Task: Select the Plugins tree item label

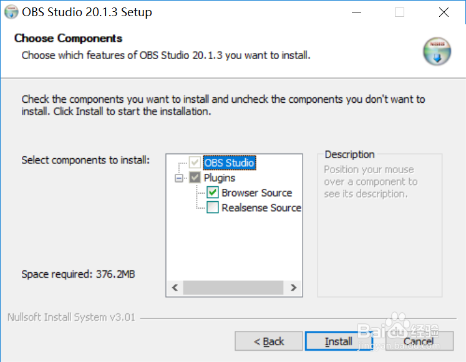Action: tap(220, 178)
